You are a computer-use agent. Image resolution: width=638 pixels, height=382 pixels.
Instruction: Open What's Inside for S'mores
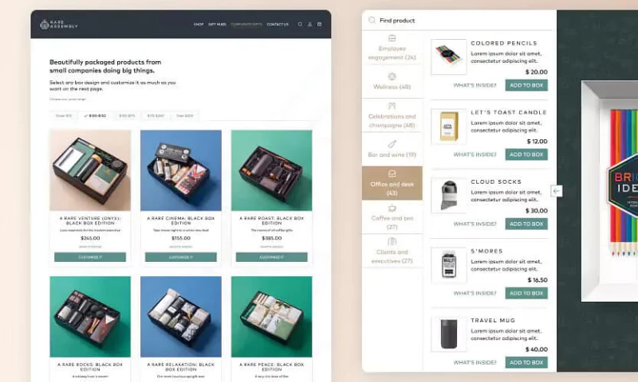tap(475, 293)
